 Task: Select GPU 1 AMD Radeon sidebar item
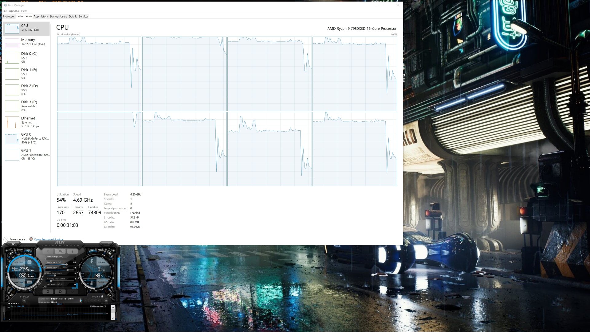[x=26, y=154]
